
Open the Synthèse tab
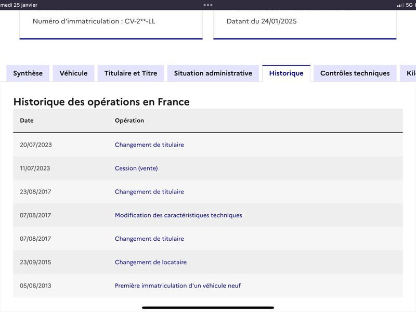tap(28, 73)
